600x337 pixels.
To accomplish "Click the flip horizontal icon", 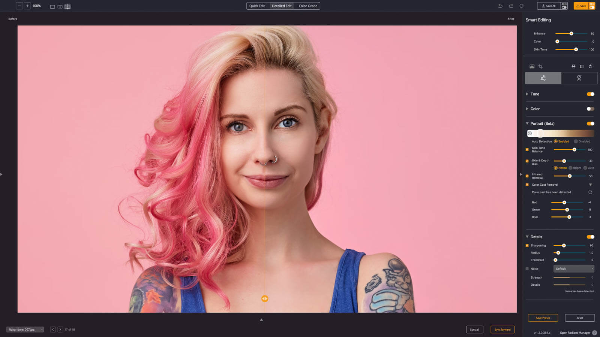I will click(582, 66).
